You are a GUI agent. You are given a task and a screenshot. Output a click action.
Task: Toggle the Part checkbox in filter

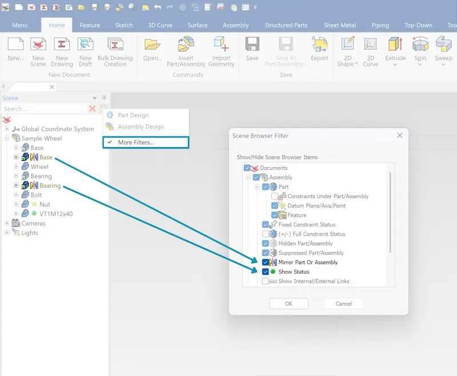pos(265,187)
